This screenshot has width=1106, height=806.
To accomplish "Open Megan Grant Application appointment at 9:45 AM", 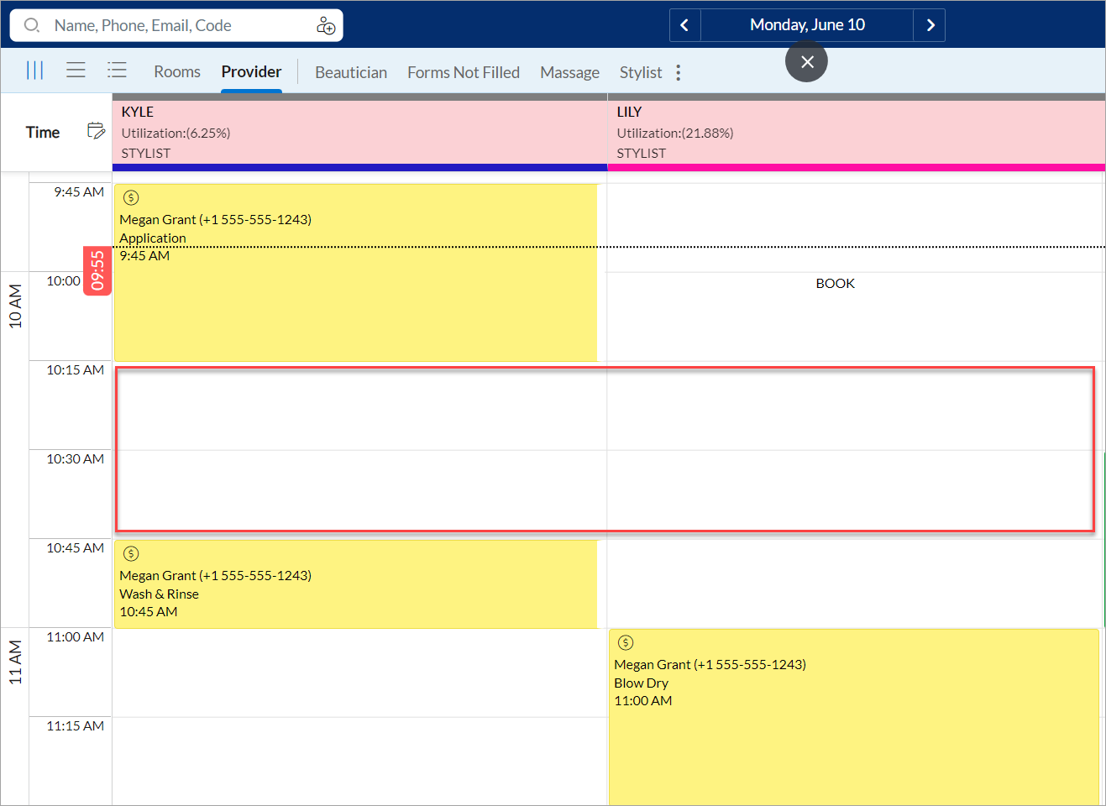I will tap(355, 273).
